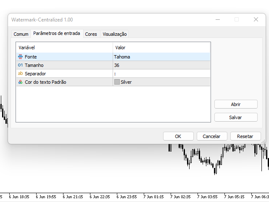The width and height of the screenshot is (269, 202).
Task: Click the Abrir button
Action: [x=236, y=104]
